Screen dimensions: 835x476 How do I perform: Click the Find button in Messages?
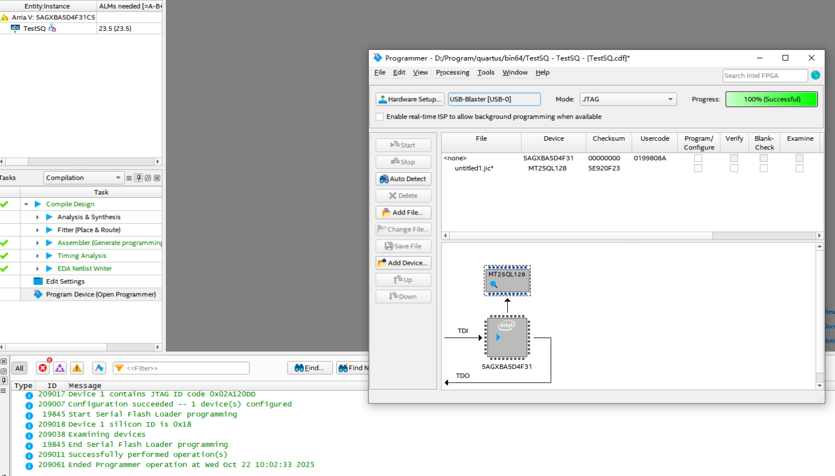tap(309, 368)
